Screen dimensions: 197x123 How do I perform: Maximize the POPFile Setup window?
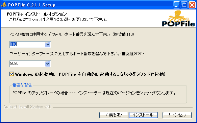tap(184, 5)
